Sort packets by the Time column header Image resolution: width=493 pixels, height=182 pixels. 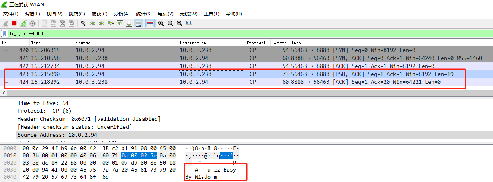tap(36, 43)
